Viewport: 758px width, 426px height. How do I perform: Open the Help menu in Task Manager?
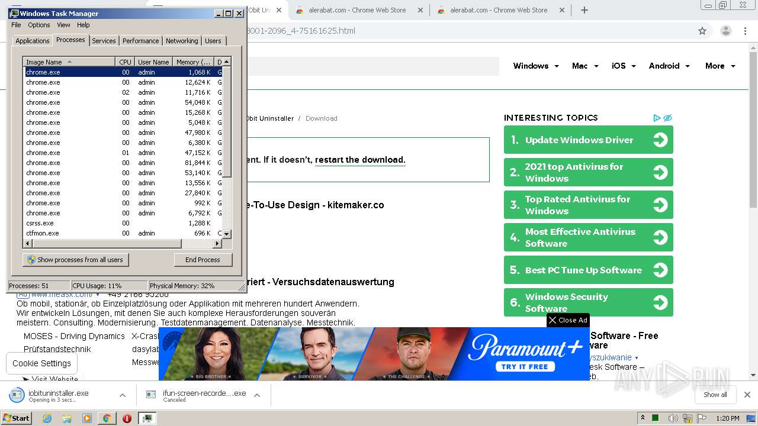coord(83,25)
